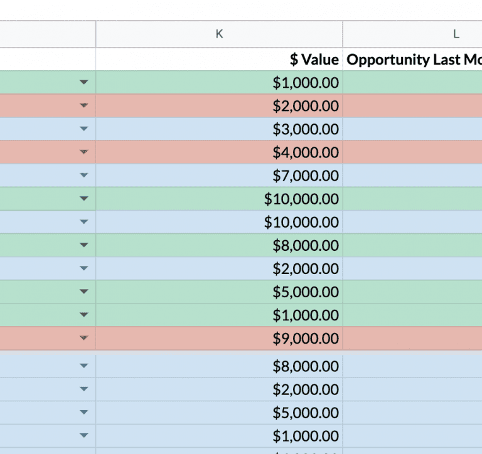
Task: Select column L header
Action: click(x=412, y=34)
